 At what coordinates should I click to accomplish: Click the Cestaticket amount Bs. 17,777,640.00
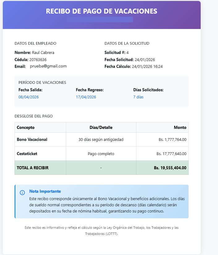click(x=171, y=154)
